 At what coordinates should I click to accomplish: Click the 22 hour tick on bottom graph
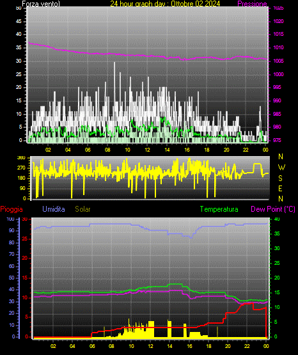(x=247, y=346)
